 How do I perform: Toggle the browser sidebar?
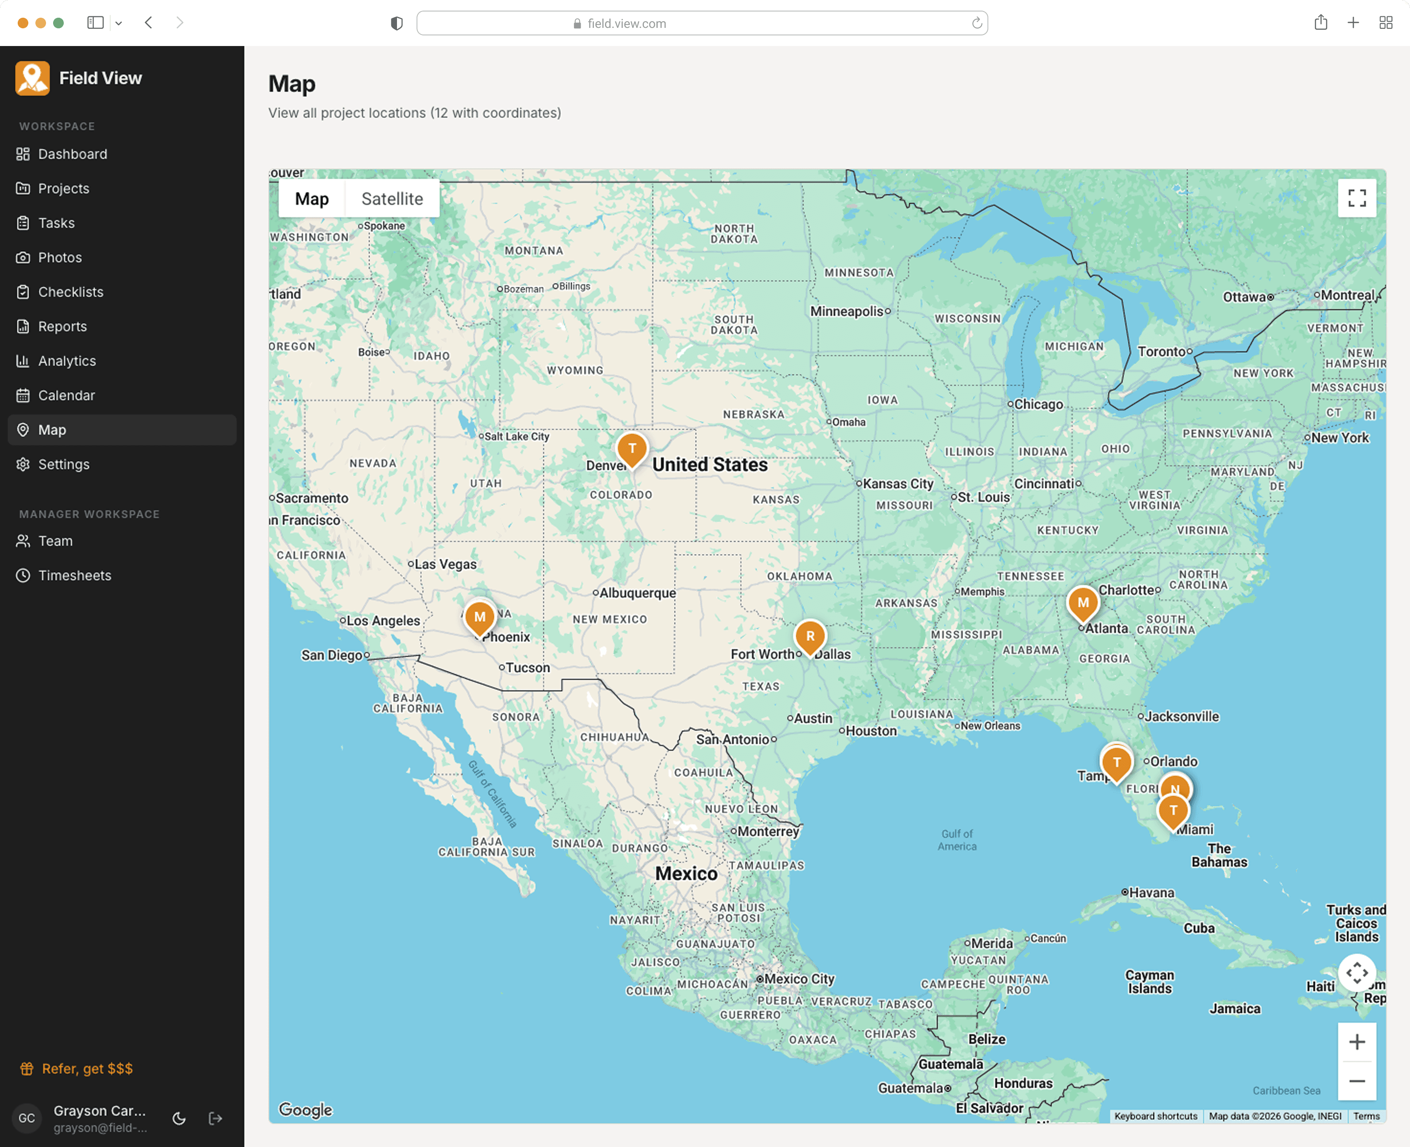[96, 23]
